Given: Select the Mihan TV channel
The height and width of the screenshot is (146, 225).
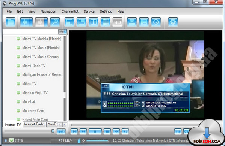Looking at the screenshot, I should [29, 83].
